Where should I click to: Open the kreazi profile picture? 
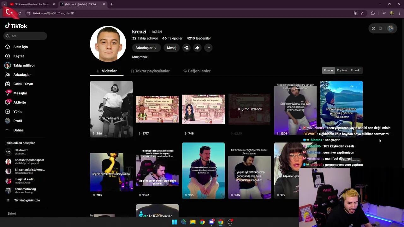(x=108, y=44)
